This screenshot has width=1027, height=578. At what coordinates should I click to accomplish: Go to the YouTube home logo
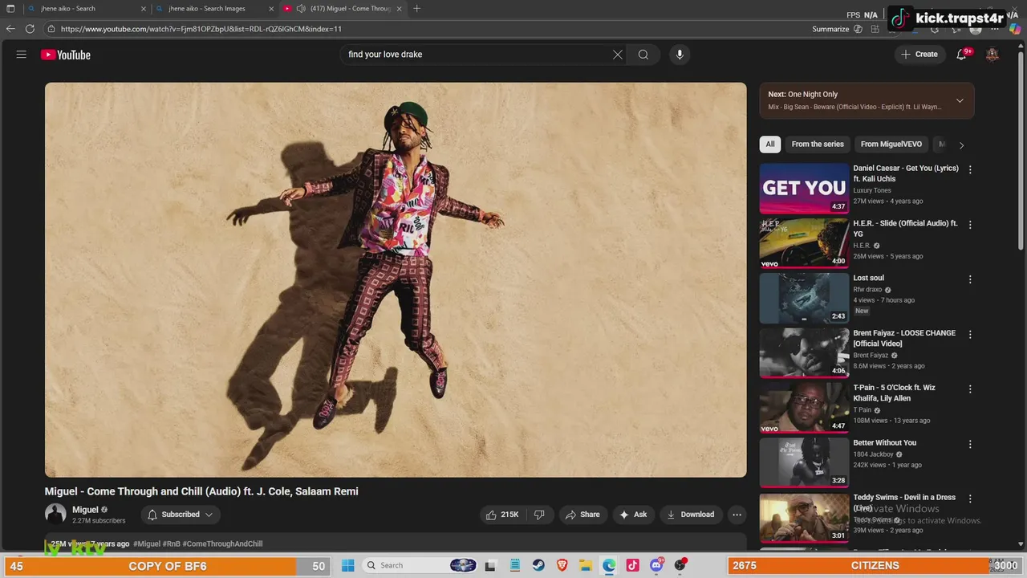pos(66,55)
